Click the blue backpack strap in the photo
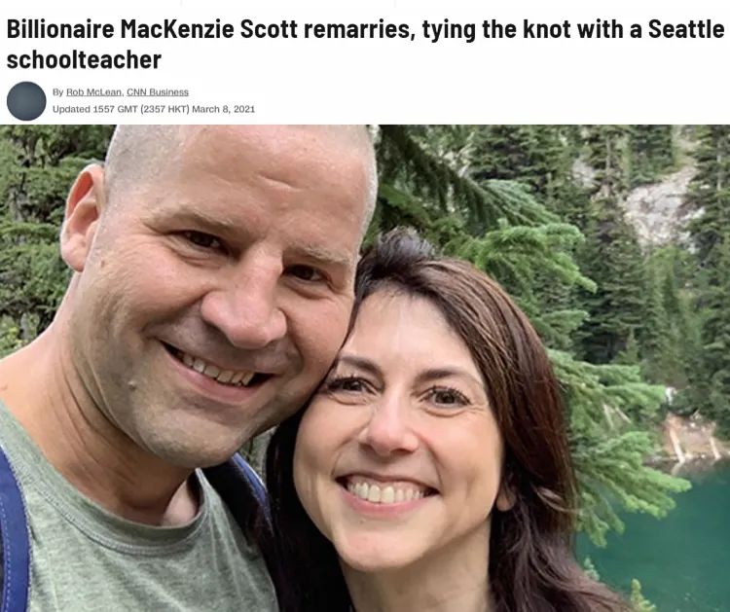The width and height of the screenshot is (730, 612). click(13, 530)
